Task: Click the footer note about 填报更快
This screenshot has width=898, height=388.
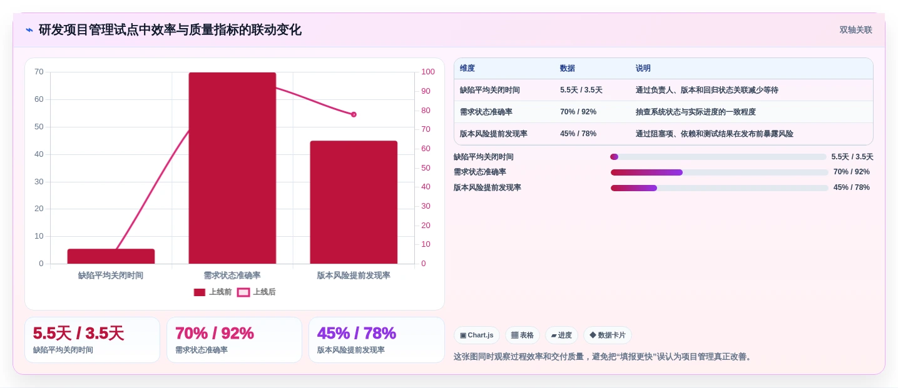Action: [604, 357]
